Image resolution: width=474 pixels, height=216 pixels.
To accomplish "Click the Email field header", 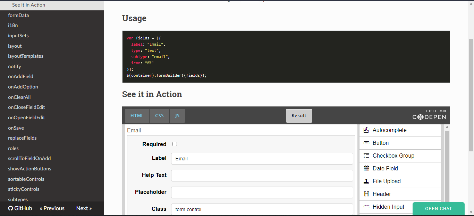I will tap(134, 130).
